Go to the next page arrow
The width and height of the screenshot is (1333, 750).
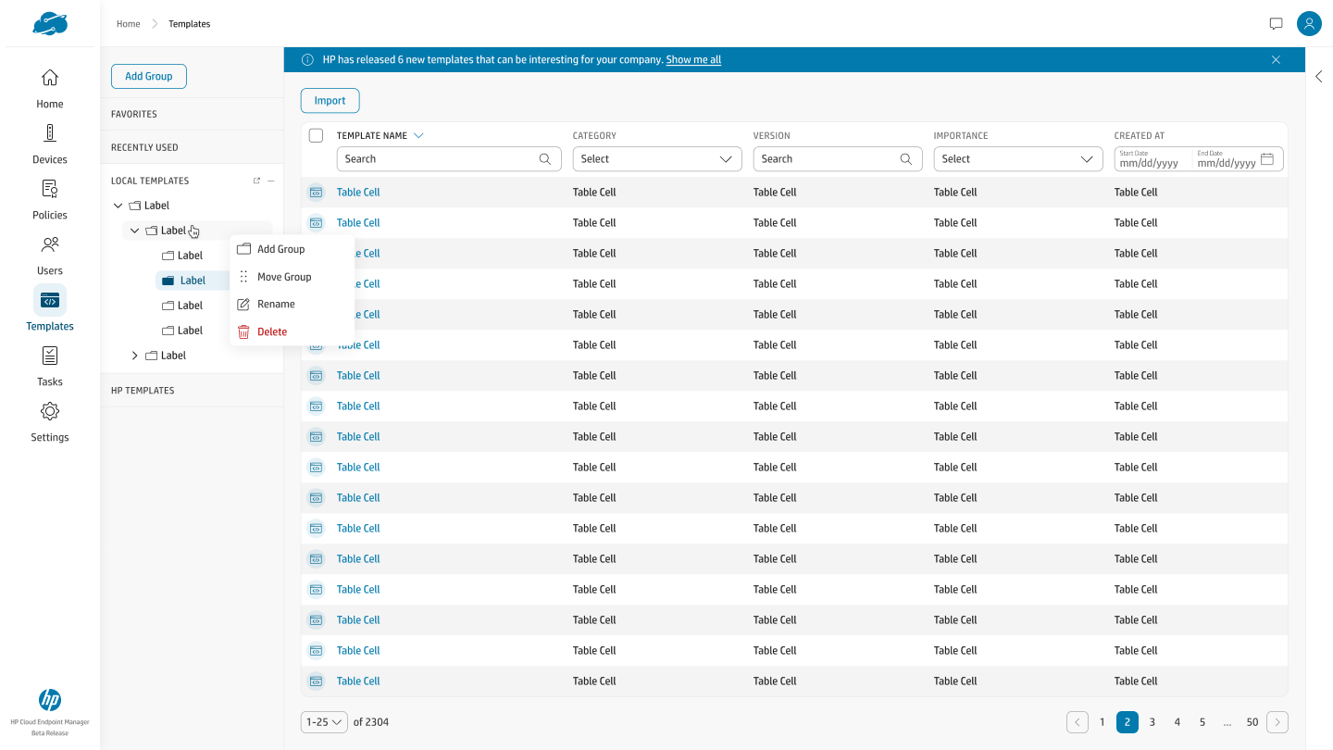pyautogui.click(x=1277, y=722)
